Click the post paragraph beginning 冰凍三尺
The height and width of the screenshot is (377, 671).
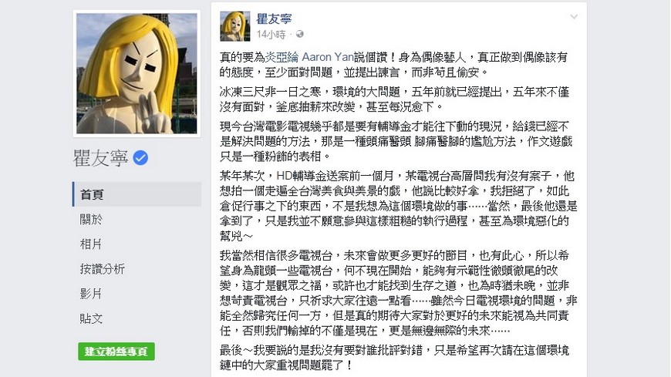click(394, 99)
